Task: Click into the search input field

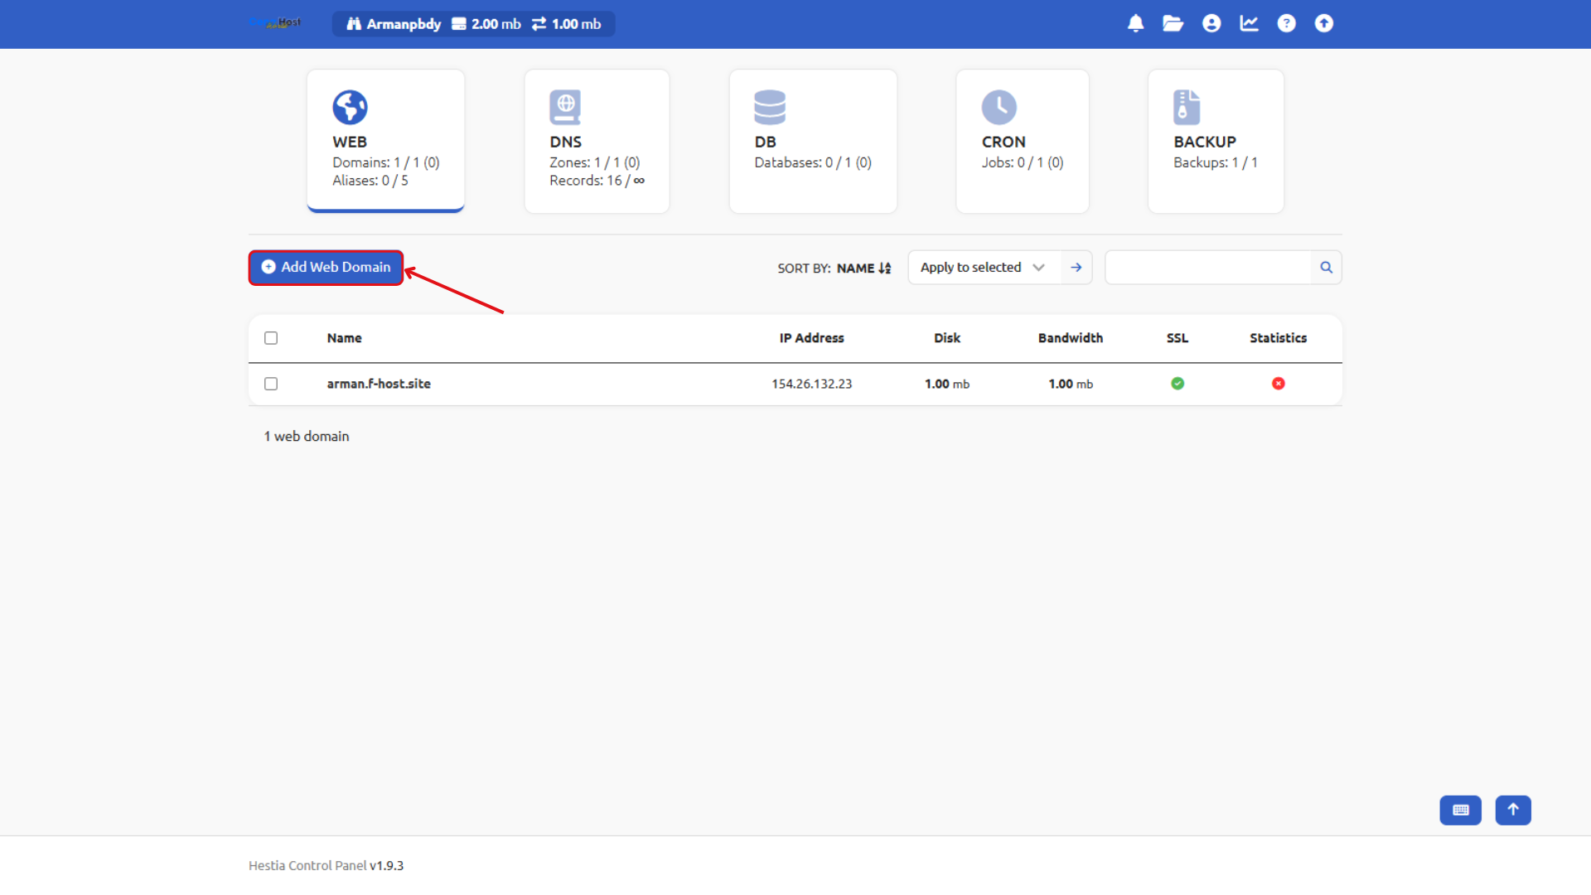Action: (1207, 267)
